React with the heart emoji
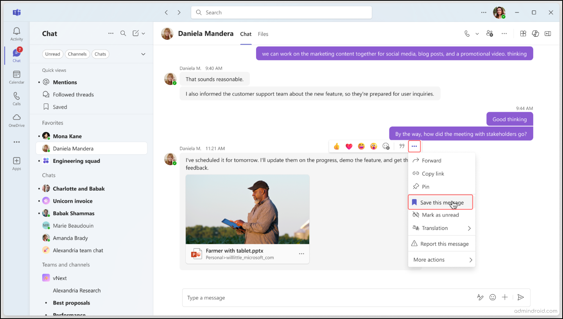 pos(348,146)
